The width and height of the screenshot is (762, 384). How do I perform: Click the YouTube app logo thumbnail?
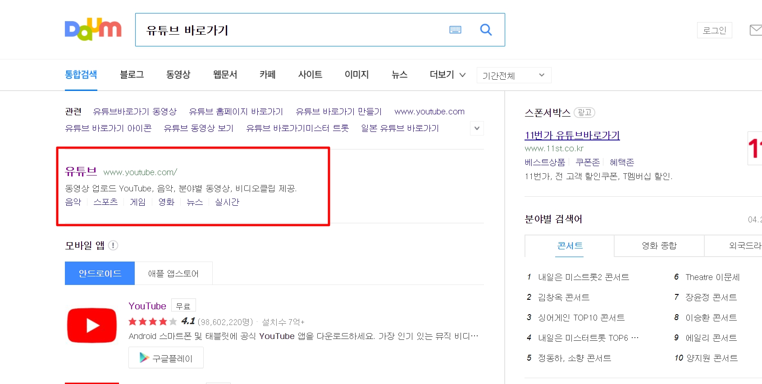pos(92,325)
